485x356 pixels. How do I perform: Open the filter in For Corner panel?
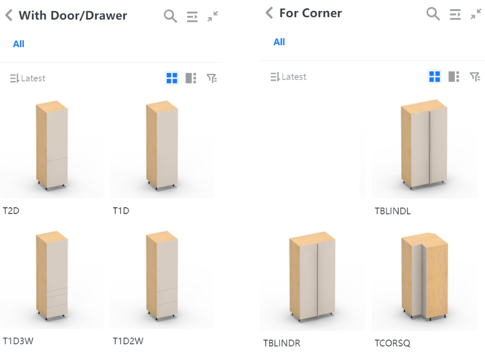pos(475,76)
